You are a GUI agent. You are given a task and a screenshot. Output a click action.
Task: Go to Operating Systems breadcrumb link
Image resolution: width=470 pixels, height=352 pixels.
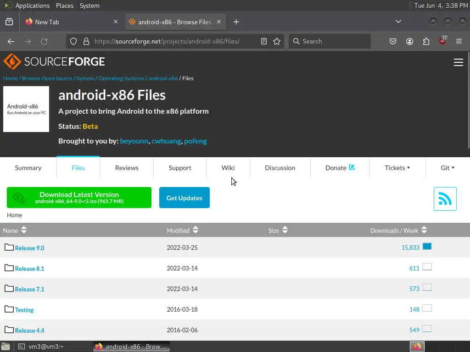click(121, 78)
